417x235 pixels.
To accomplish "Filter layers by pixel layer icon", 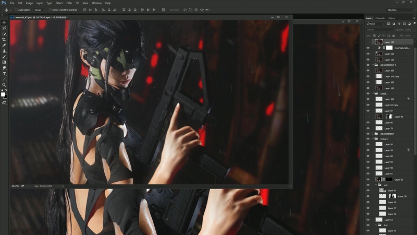I will (x=388, y=23).
